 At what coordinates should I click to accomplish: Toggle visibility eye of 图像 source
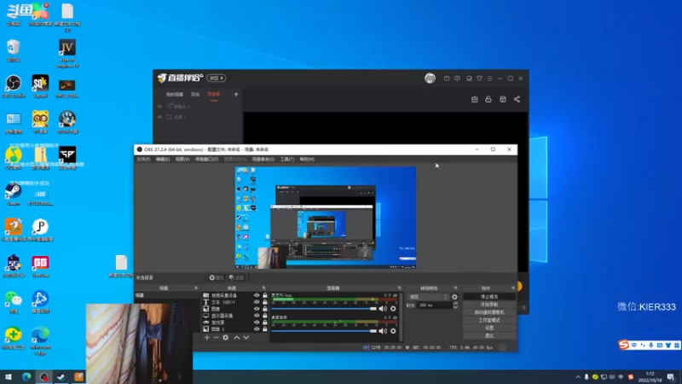point(257,309)
